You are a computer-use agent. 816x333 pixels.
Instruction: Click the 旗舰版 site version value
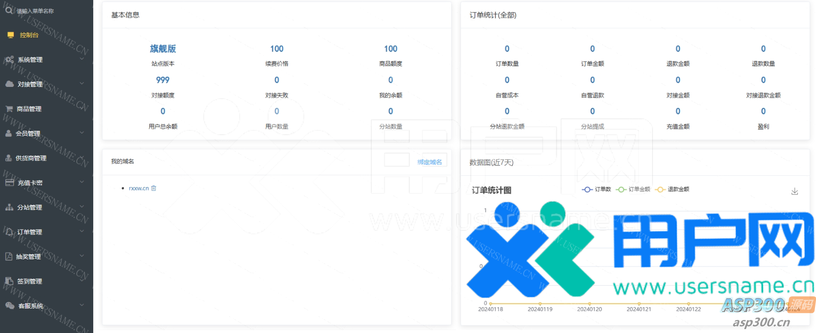click(x=163, y=48)
